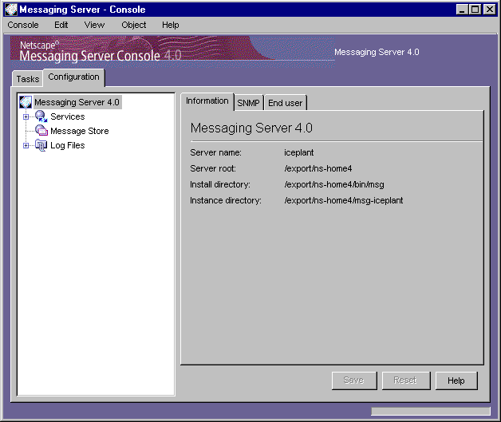
Task: Click the Log Files icon
Action: (x=41, y=145)
